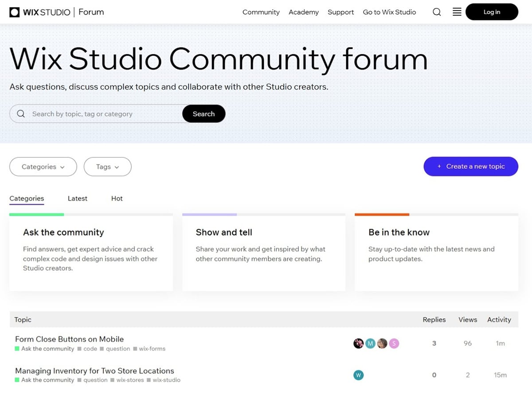Switch to the Categories tab
The width and height of the screenshot is (532, 397).
27,198
